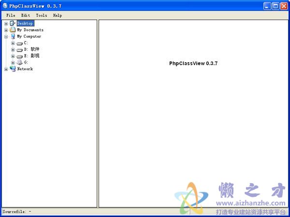Select the My Computer label
The image size is (290, 217).
29,36
